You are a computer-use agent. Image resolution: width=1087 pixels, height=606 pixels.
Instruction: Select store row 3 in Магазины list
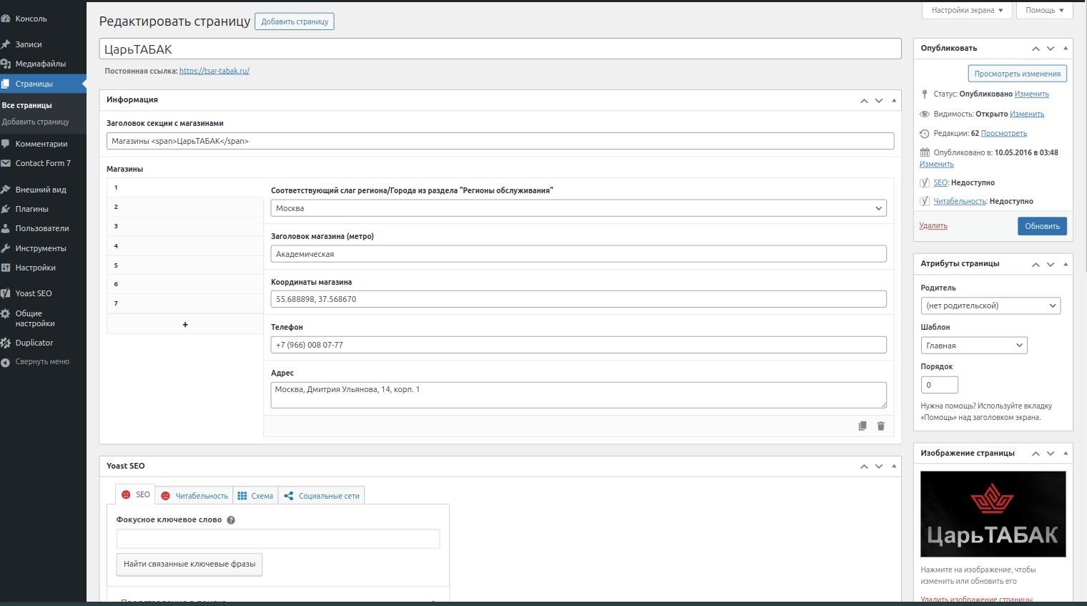185,226
